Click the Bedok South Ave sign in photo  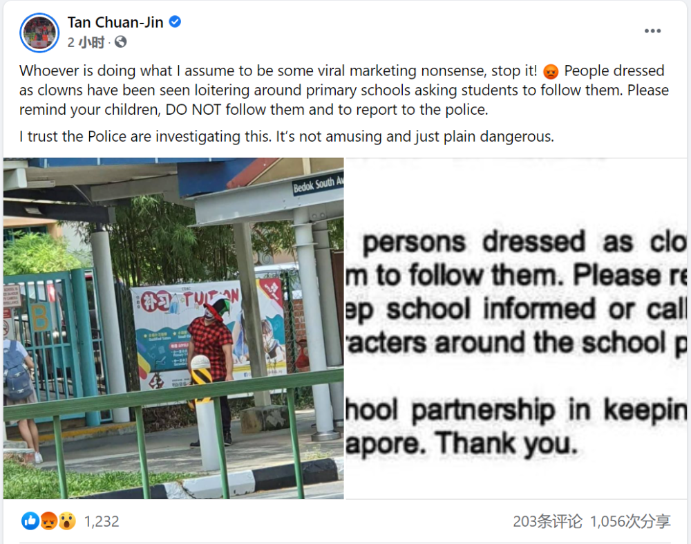[318, 185]
